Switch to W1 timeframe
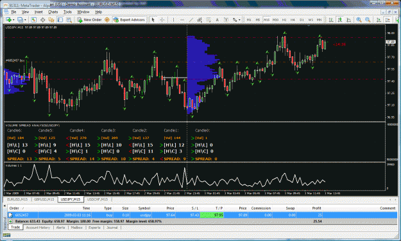401x241 pixels. pyautogui.click(x=311, y=20)
